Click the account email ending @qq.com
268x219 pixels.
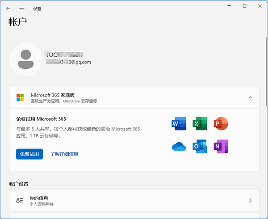pyautogui.click(x=68, y=62)
